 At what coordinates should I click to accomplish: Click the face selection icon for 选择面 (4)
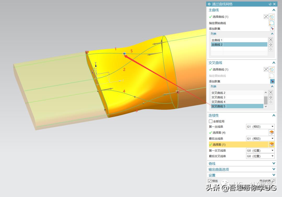tap(272, 133)
